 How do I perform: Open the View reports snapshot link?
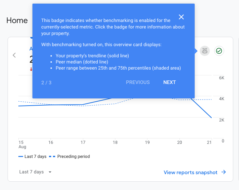click(190, 172)
